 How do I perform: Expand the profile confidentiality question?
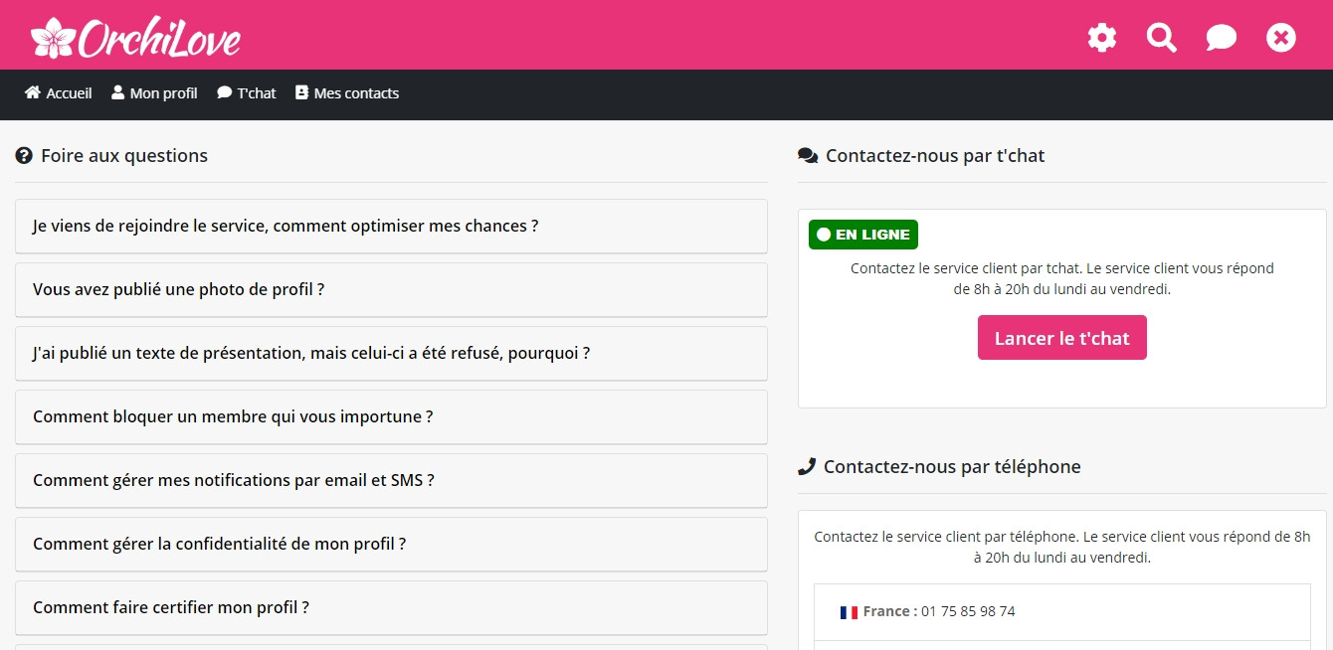tap(219, 544)
